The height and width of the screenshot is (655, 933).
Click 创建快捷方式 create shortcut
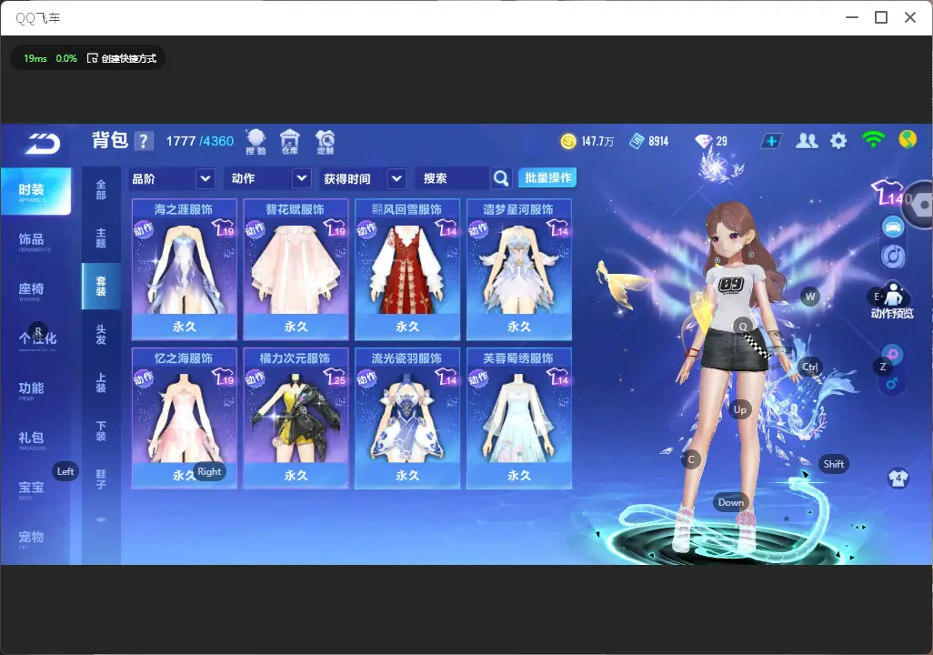pyautogui.click(x=122, y=58)
